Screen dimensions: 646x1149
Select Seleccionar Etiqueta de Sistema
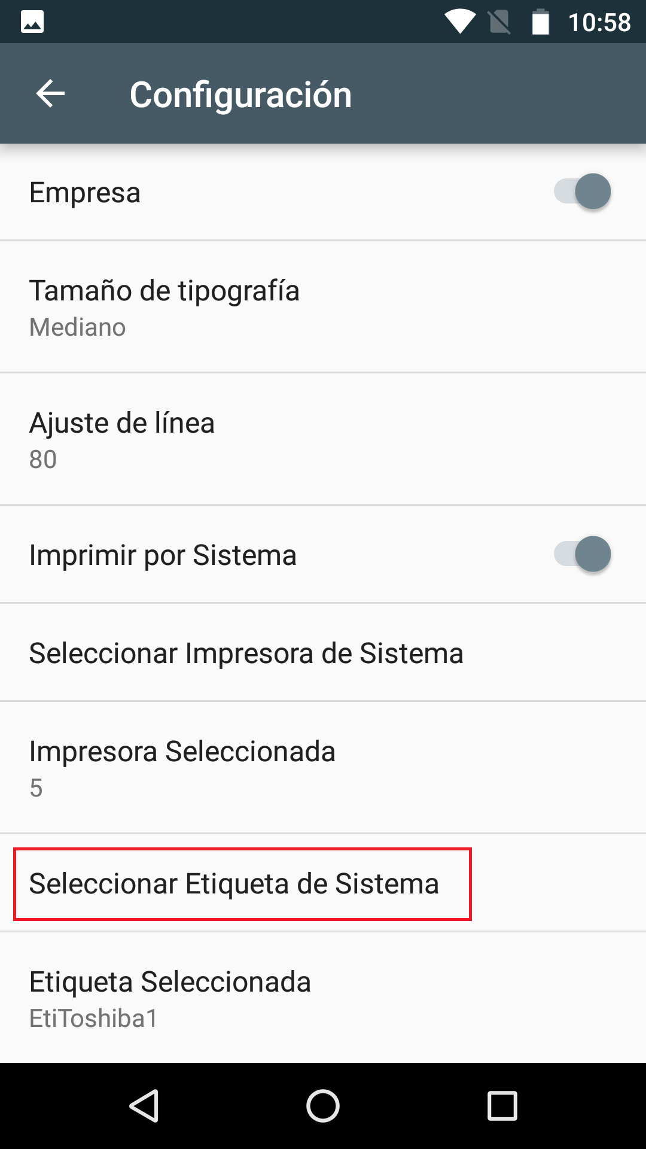click(x=234, y=883)
